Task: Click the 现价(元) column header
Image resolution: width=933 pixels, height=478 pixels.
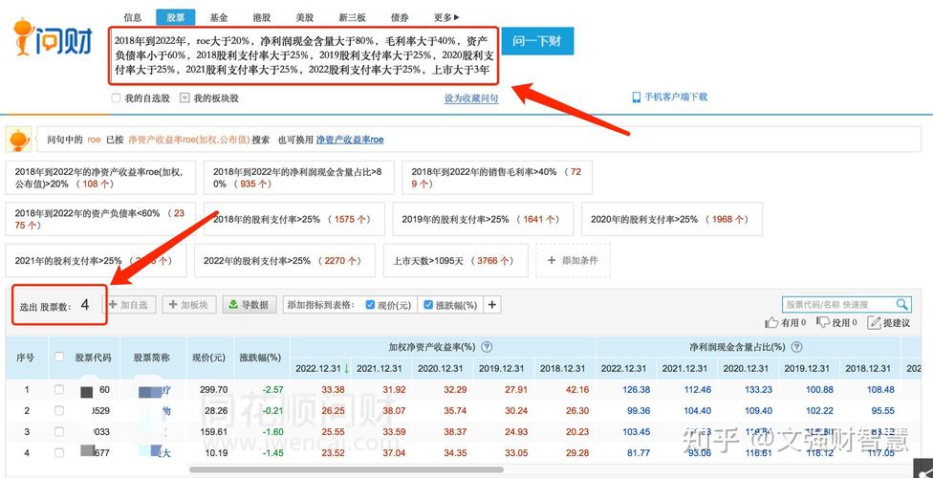Action: click(x=210, y=358)
